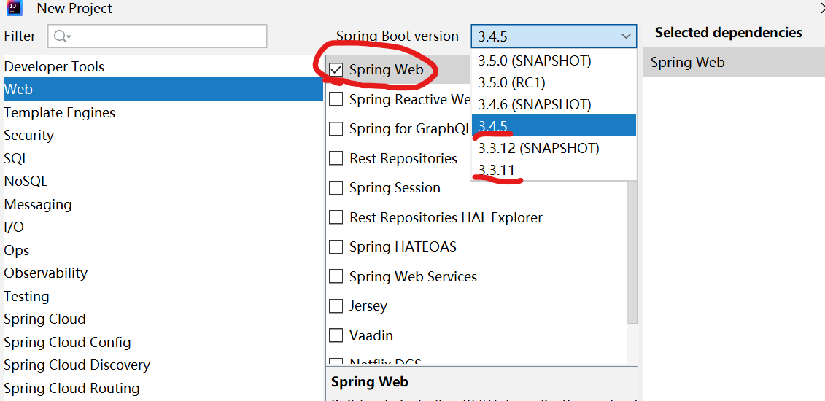Open the Spring Cloud Routing category
825x401 pixels.
pos(163,388)
